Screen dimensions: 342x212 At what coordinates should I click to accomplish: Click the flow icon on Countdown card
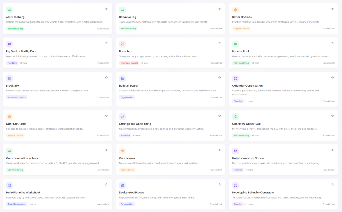(x=122, y=151)
